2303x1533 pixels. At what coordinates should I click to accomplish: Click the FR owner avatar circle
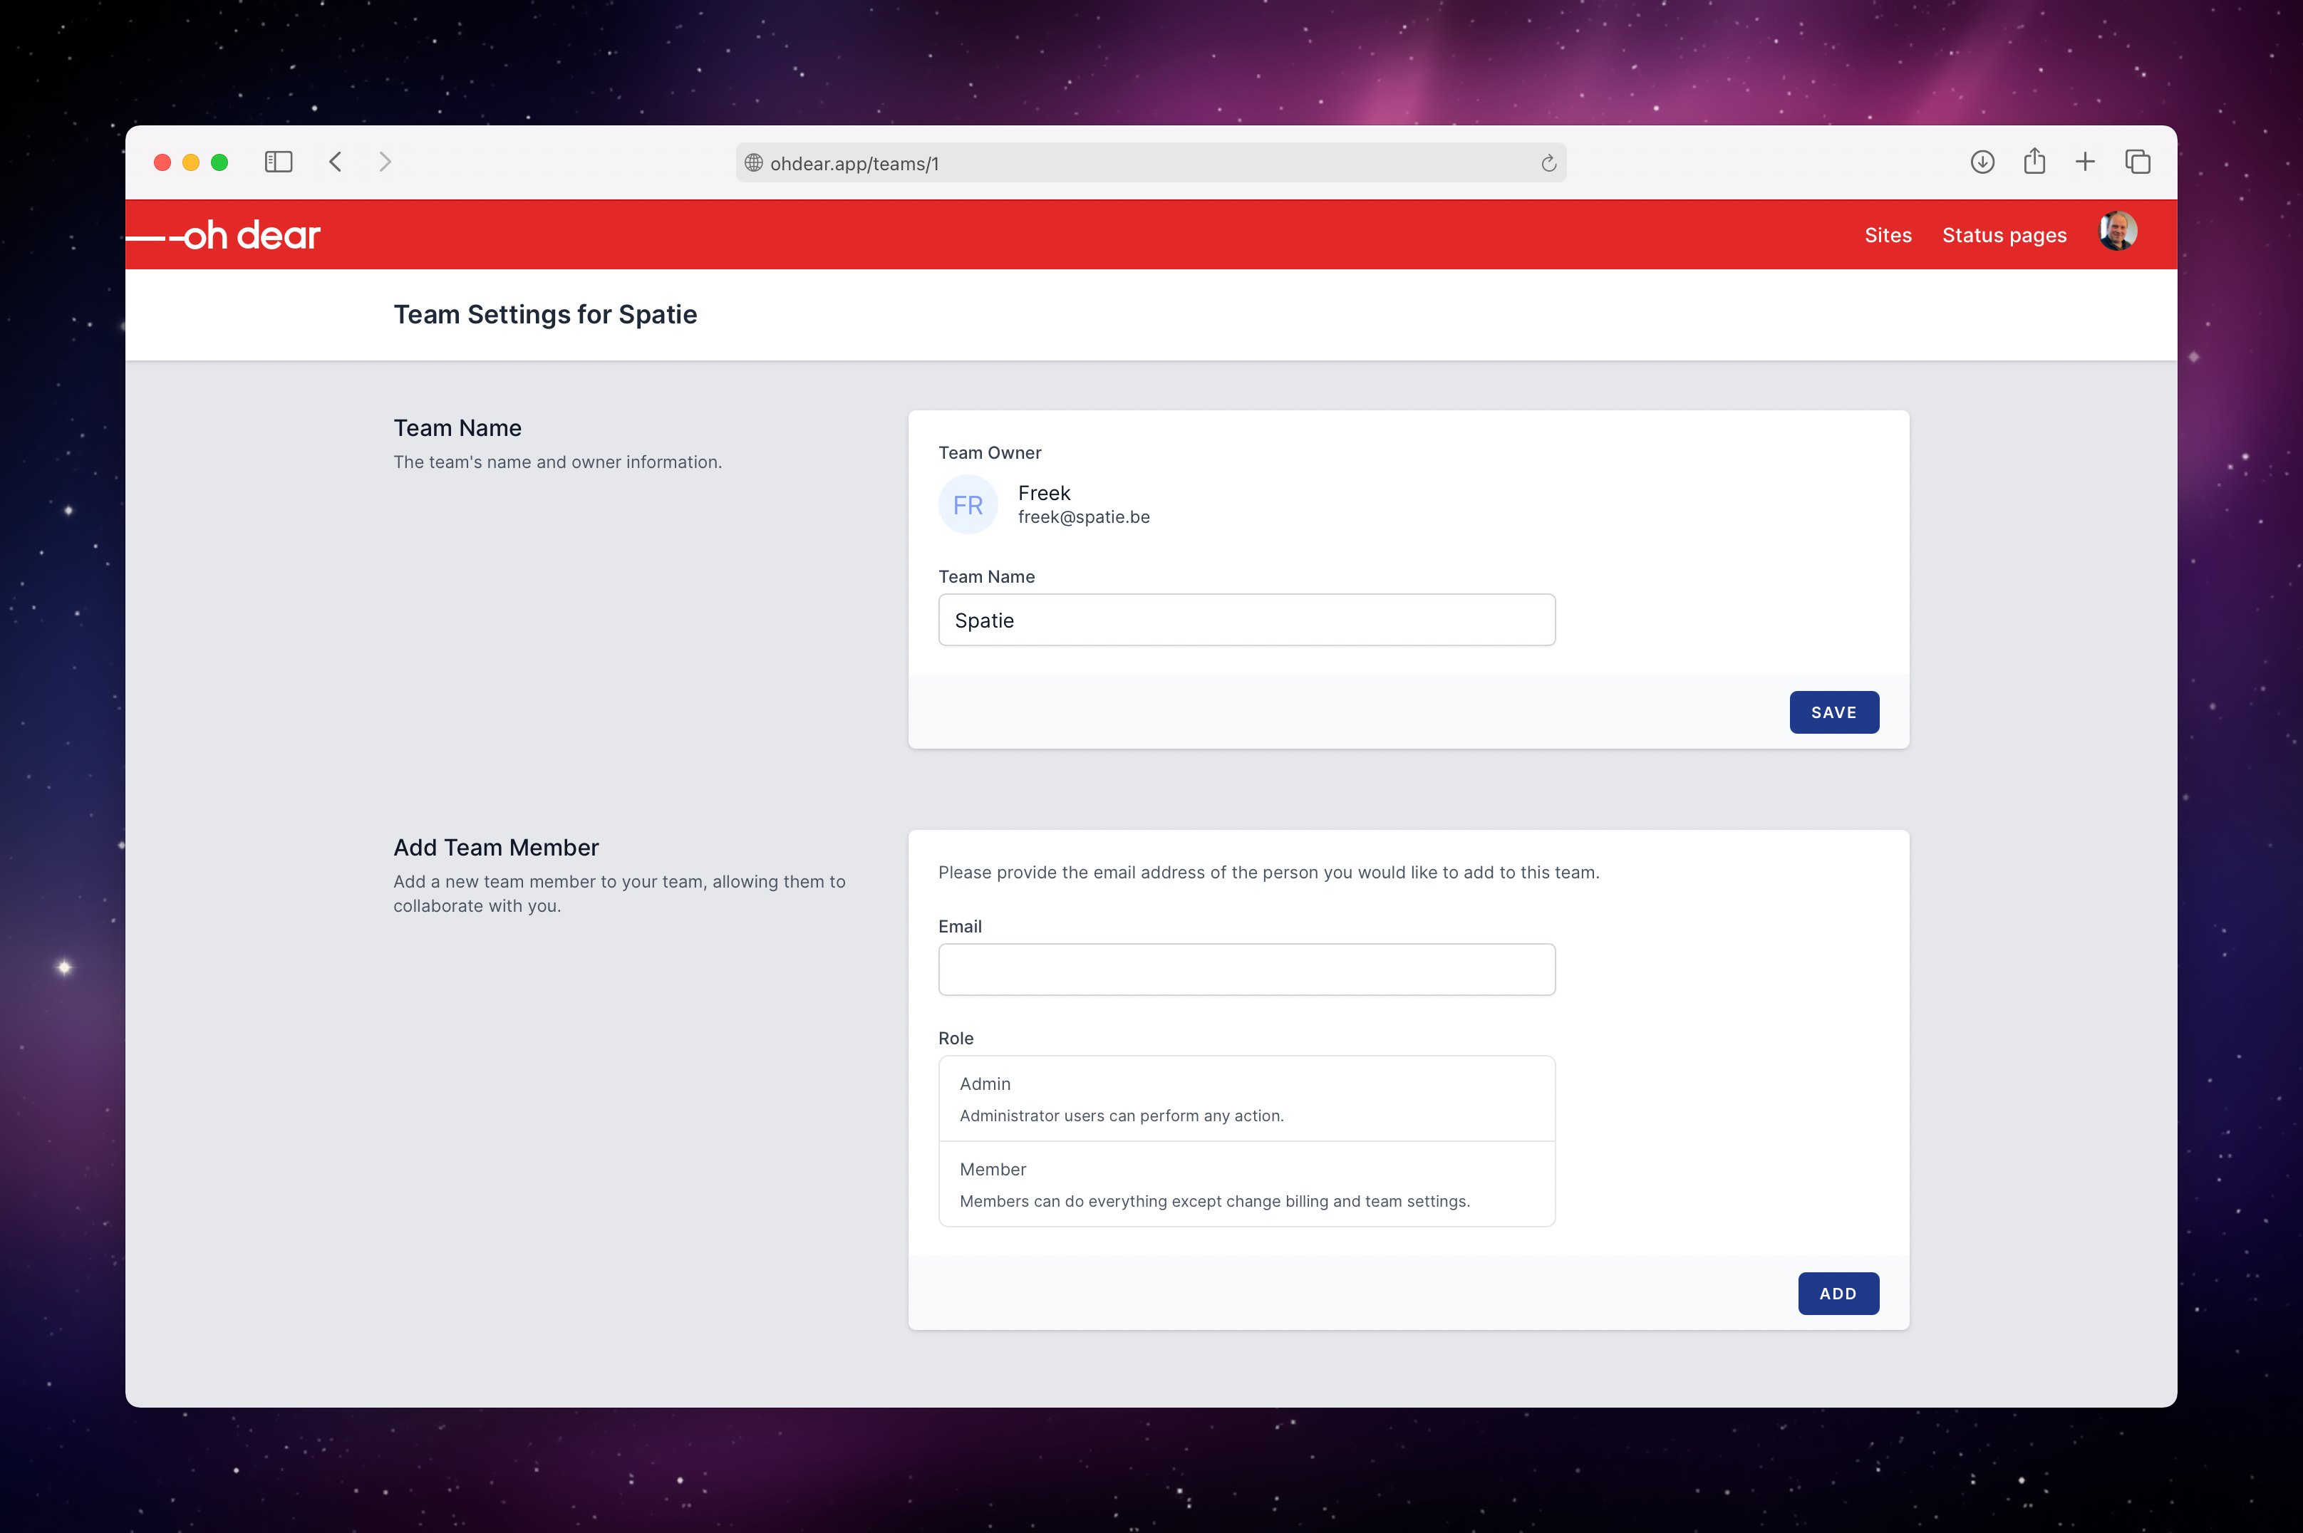(968, 504)
